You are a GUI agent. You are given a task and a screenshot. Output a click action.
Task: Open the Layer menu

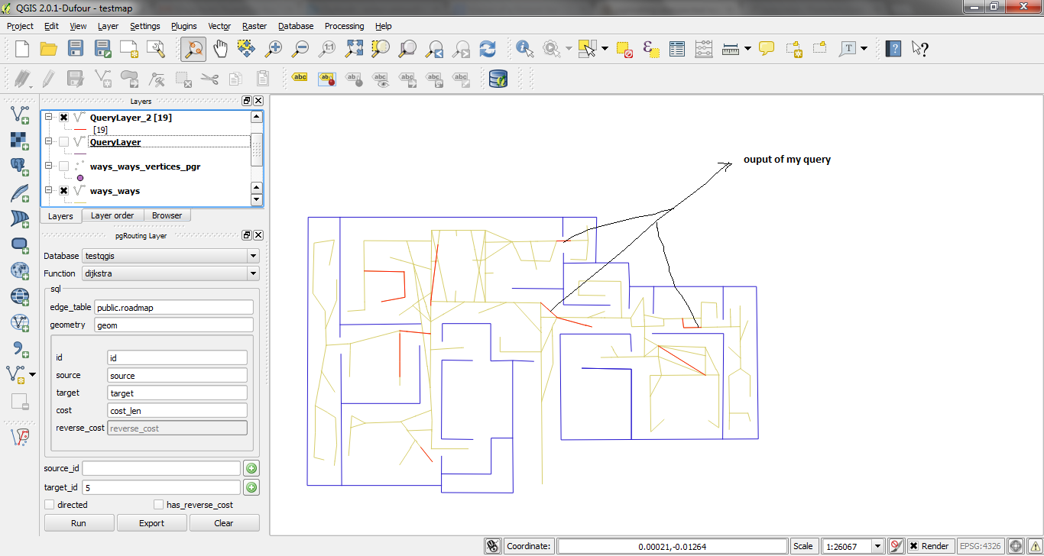[108, 26]
